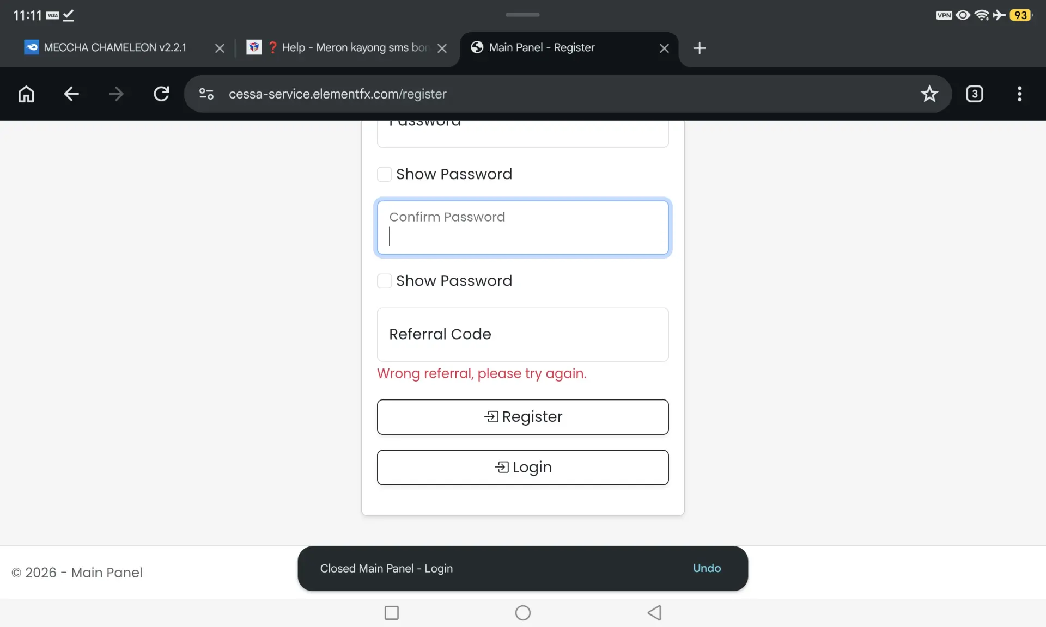
Task: Submit the Register button
Action: [522, 417]
